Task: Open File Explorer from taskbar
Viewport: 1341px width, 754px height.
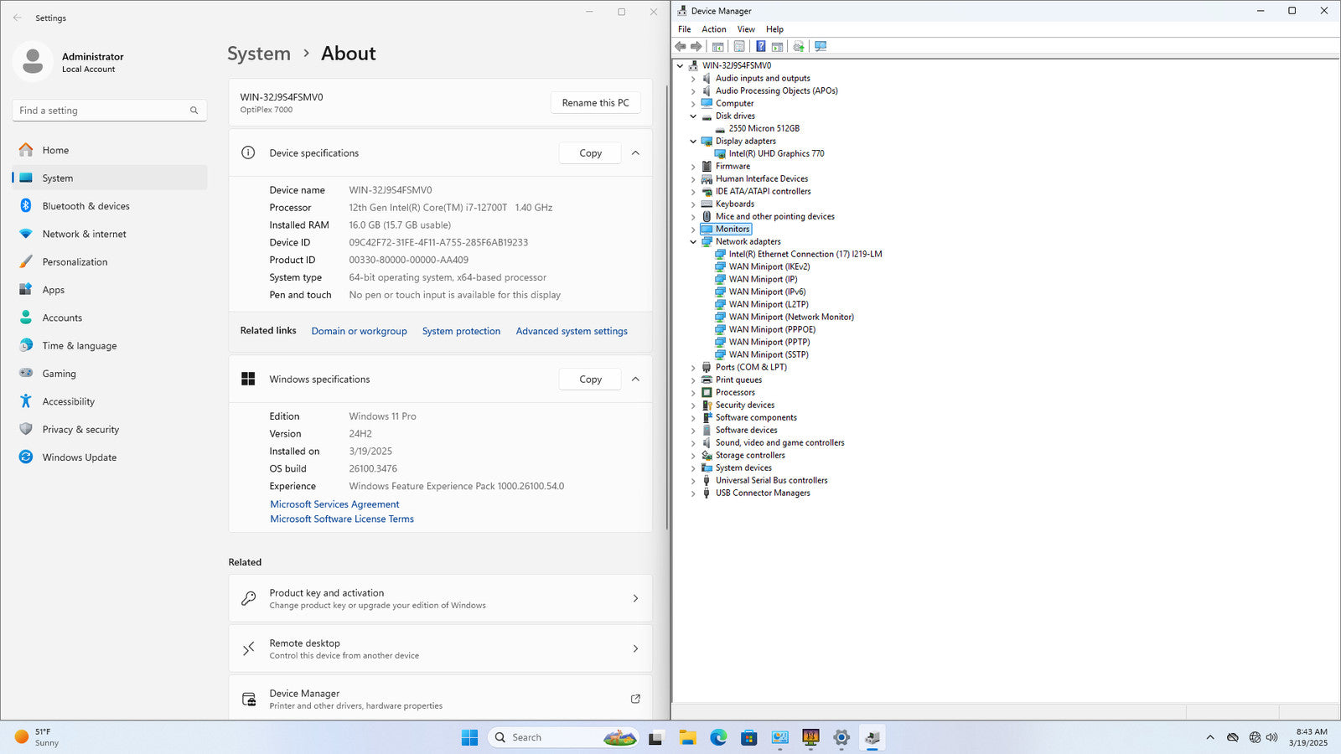Action: click(x=687, y=737)
